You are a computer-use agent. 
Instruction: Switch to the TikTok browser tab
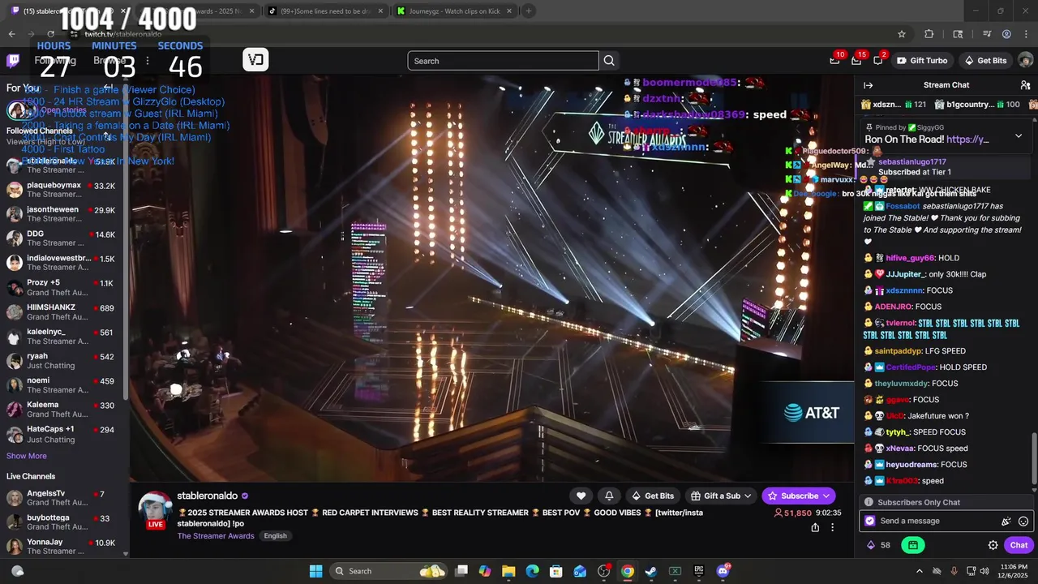(x=325, y=11)
